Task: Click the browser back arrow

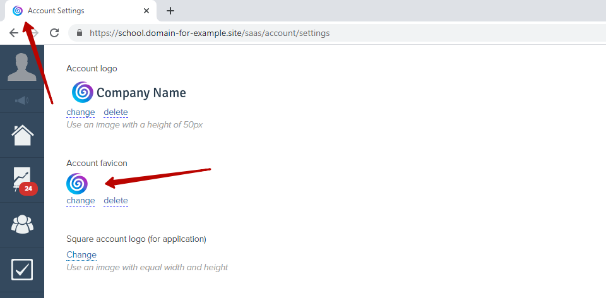Action: (x=13, y=33)
